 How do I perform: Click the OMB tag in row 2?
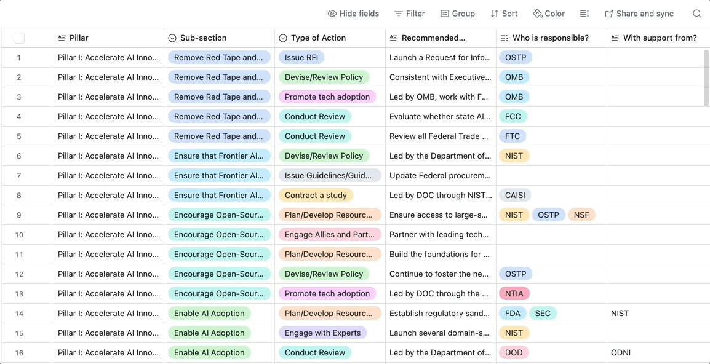pos(514,77)
